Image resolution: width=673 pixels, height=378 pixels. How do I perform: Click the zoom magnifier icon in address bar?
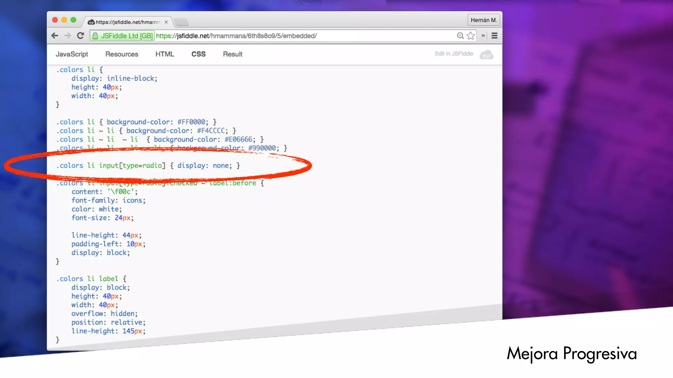460,36
